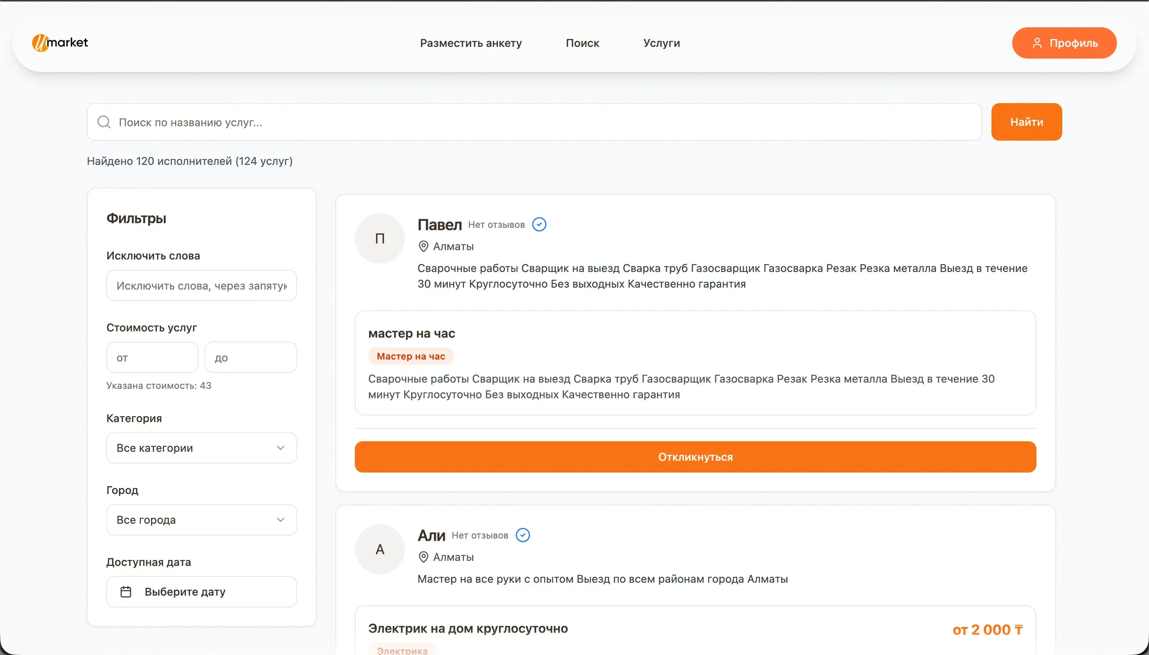This screenshot has height=655, width=1149.
Task: Open Услуги navigation item
Action: [662, 43]
